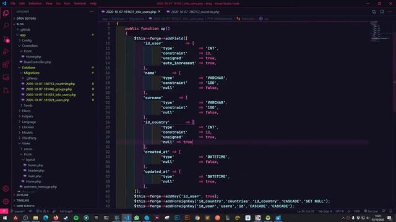Open the Explorer view in activity bar

tap(6, 13)
